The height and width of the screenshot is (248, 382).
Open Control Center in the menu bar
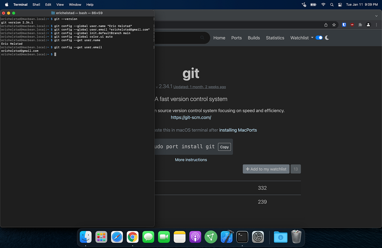[340, 5]
